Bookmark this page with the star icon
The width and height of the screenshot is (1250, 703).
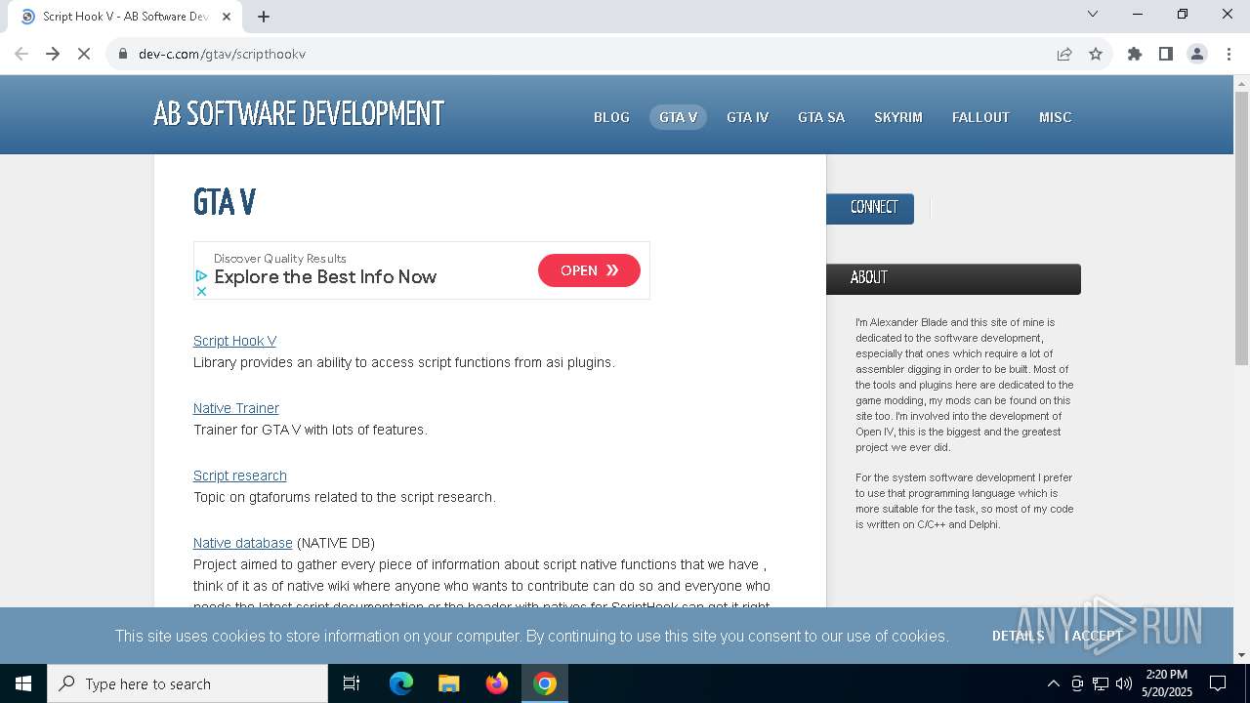pyautogui.click(x=1096, y=54)
